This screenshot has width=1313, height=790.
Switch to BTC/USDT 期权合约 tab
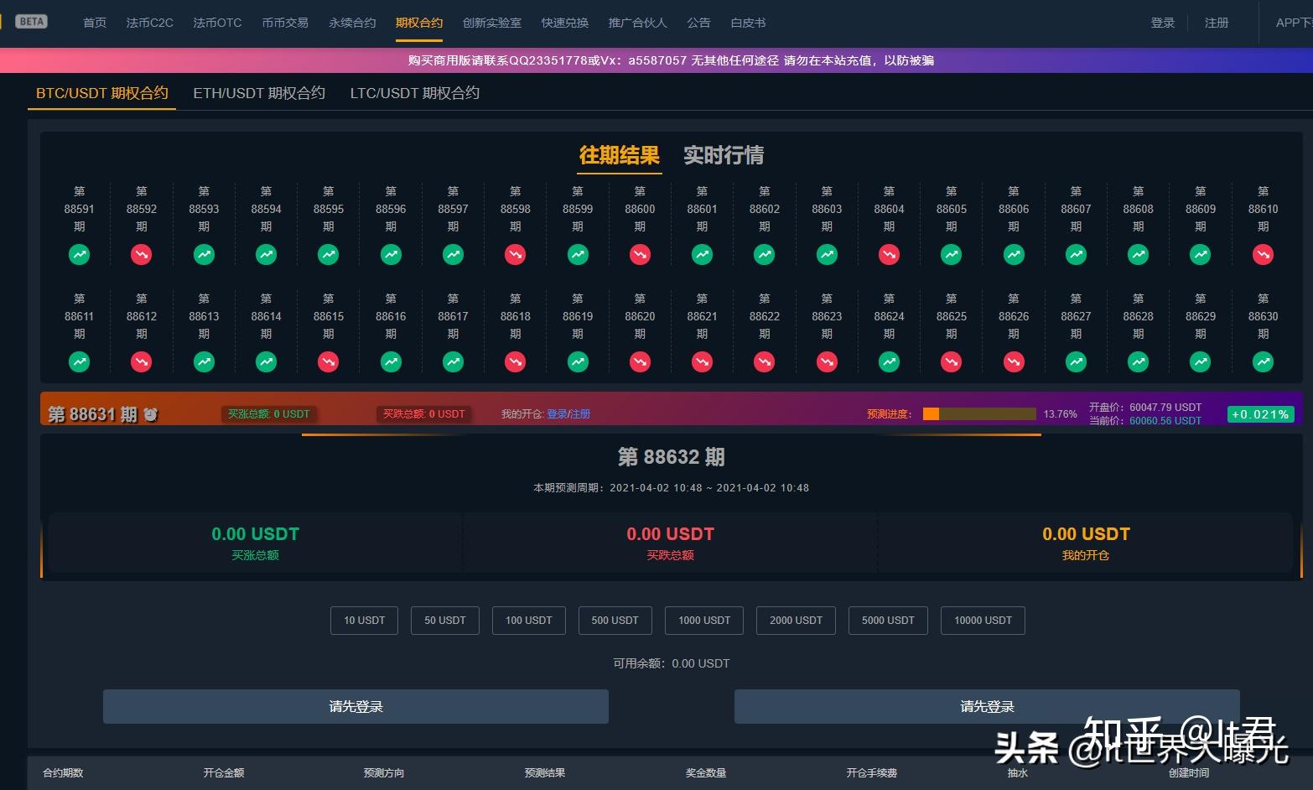pyautogui.click(x=102, y=93)
